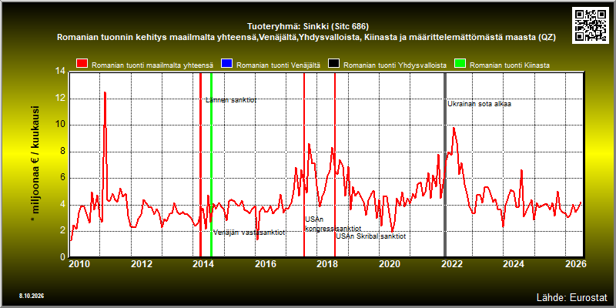Click blue legend swatch for Venäjältä
Screen dimensions: 616x308
click(x=227, y=64)
